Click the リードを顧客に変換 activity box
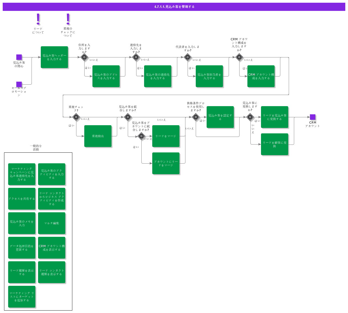 pyautogui.click(x=275, y=144)
